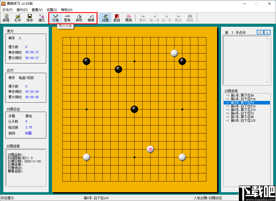Image resolution: width=276 pixels, height=201 pixels.
Task: Undo a move using 悔棋 icon
Action: click(x=91, y=18)
